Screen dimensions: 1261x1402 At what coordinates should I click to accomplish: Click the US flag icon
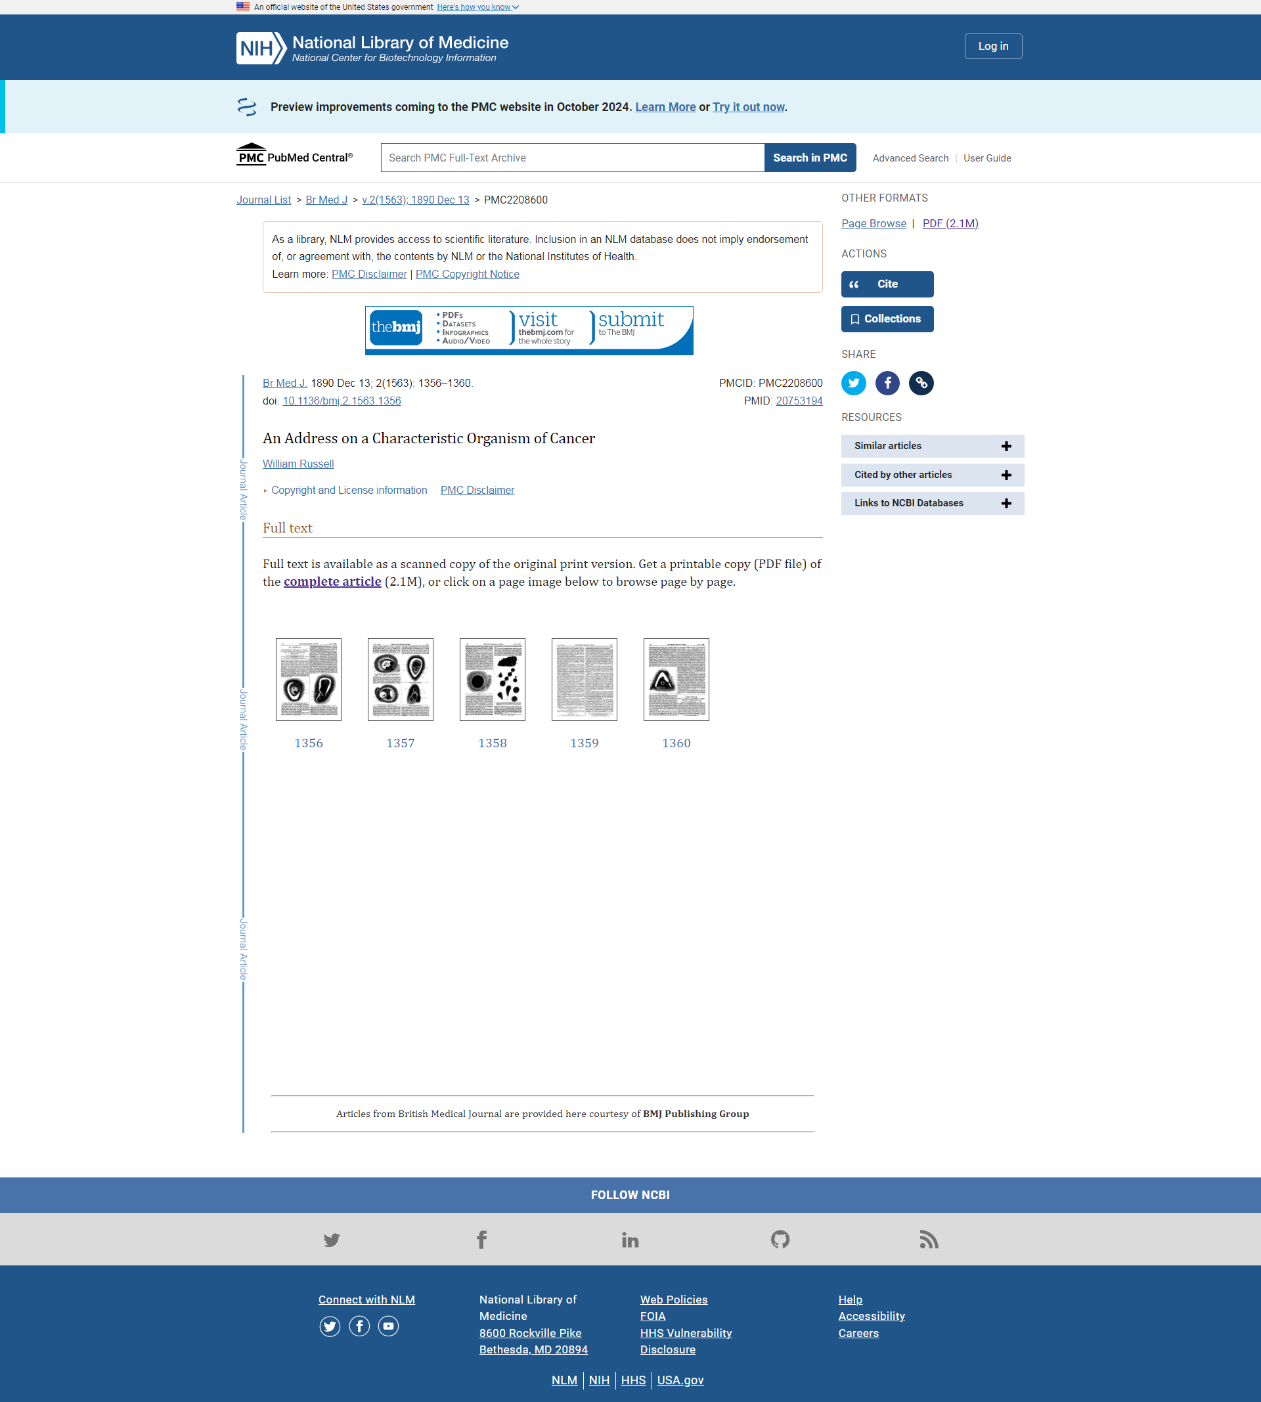(242, 7)
